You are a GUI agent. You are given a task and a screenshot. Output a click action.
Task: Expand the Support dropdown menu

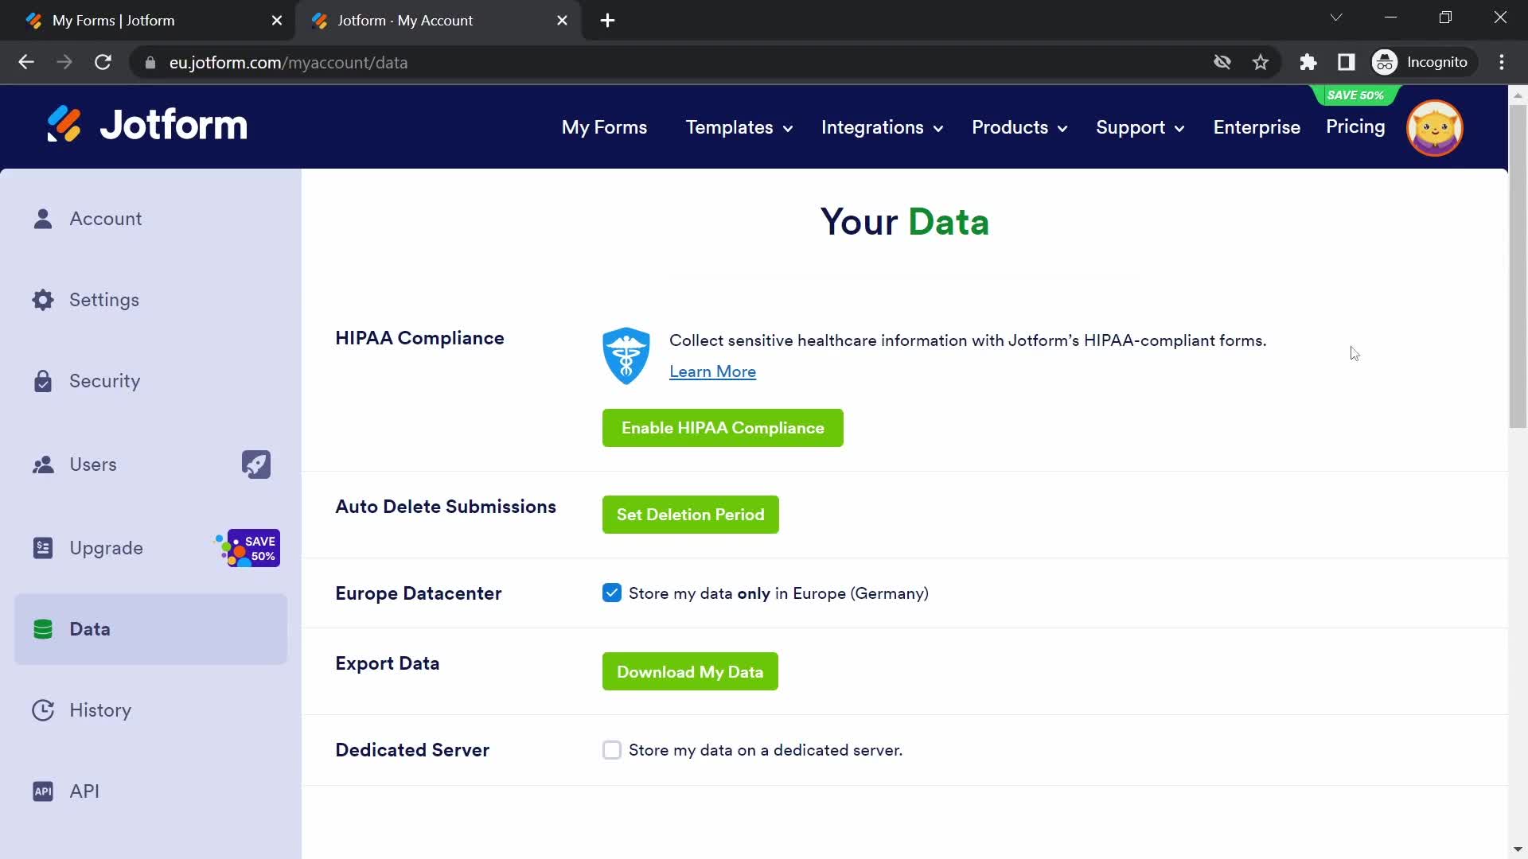(x=1140, y=127)
